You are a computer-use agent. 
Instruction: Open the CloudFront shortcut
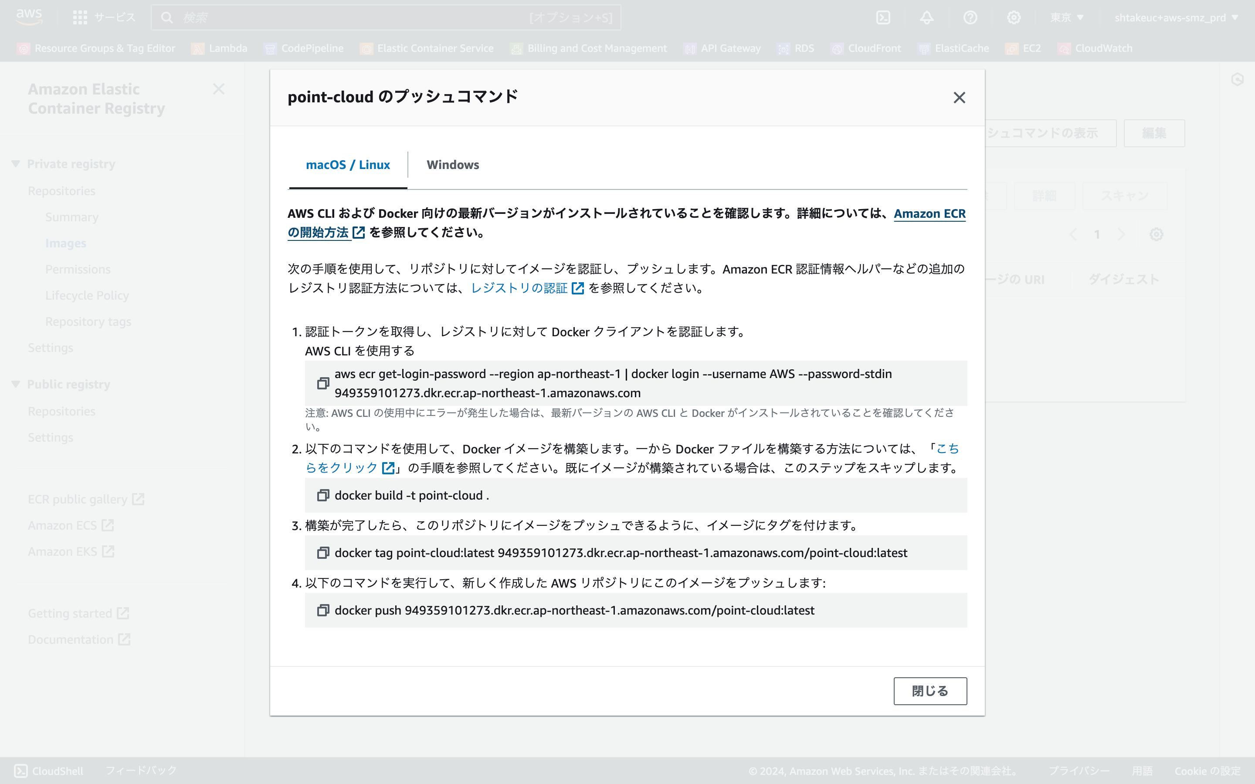tap(866, 48)
